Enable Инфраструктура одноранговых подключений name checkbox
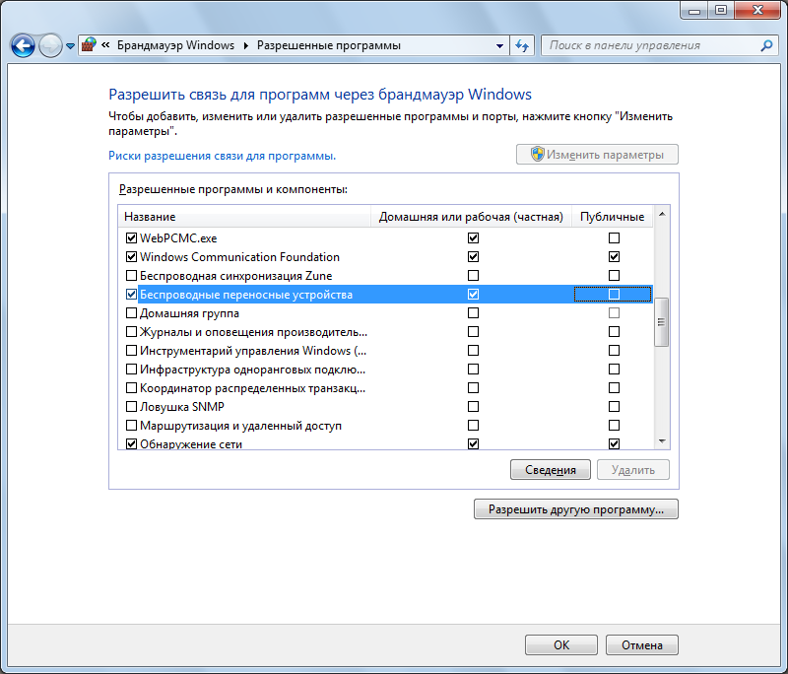 131,370
